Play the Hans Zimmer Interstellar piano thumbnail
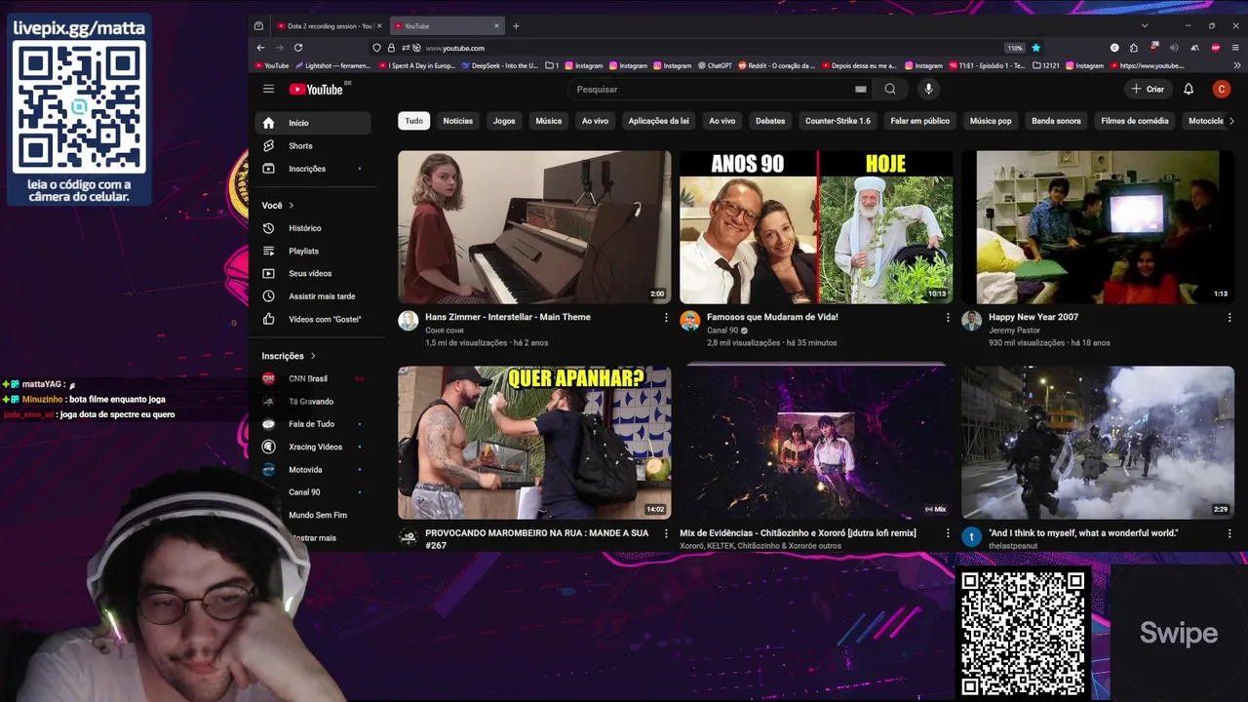The image size is (1248, 702). 534,227
